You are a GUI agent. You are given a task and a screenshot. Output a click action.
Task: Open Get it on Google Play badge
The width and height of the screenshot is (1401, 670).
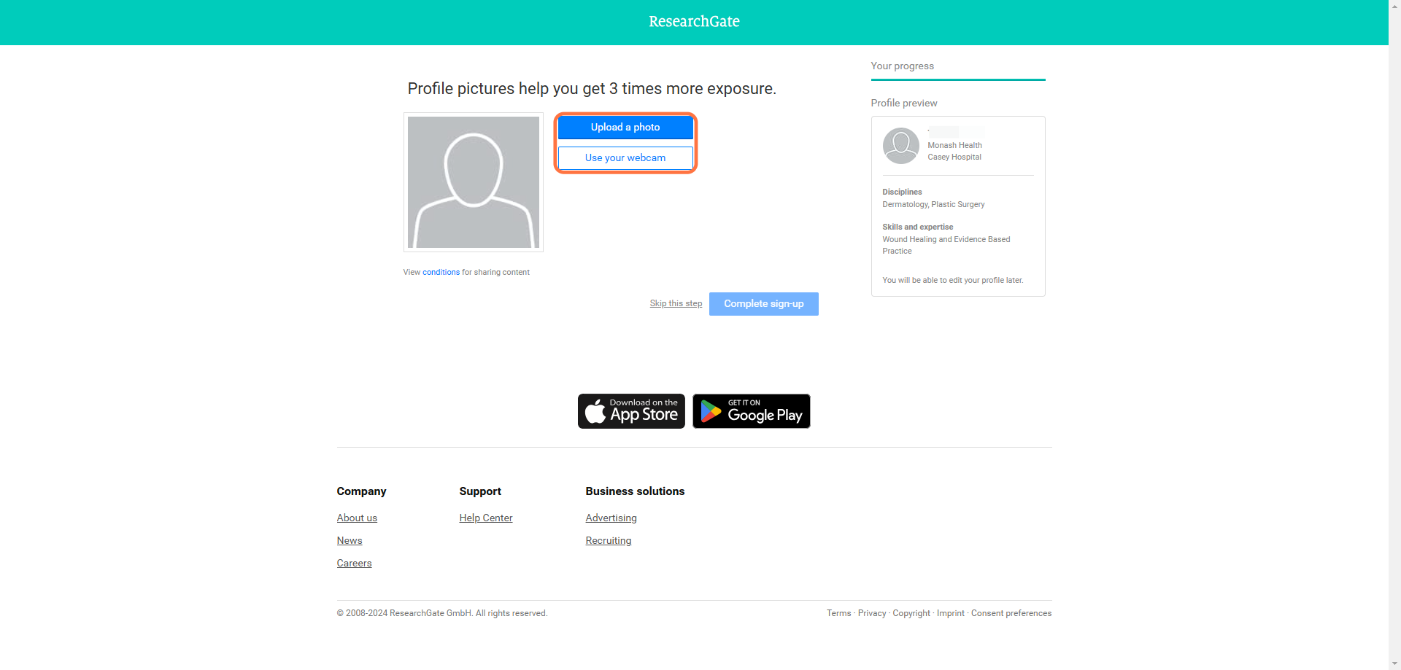752,411
